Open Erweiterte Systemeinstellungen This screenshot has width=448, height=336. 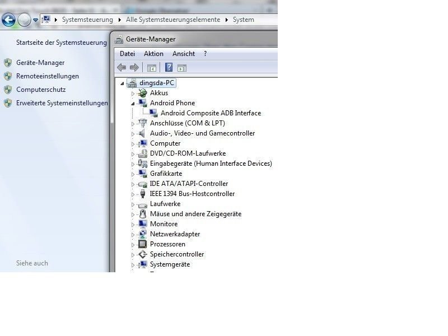[x=62, y=103]
